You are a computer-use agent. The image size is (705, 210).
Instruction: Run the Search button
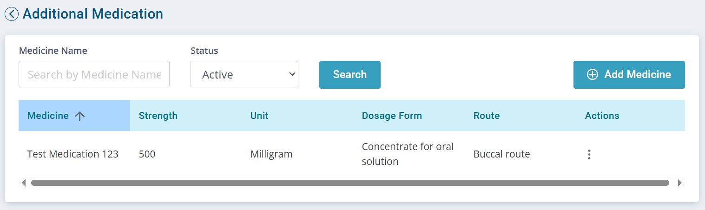(350, 74)
